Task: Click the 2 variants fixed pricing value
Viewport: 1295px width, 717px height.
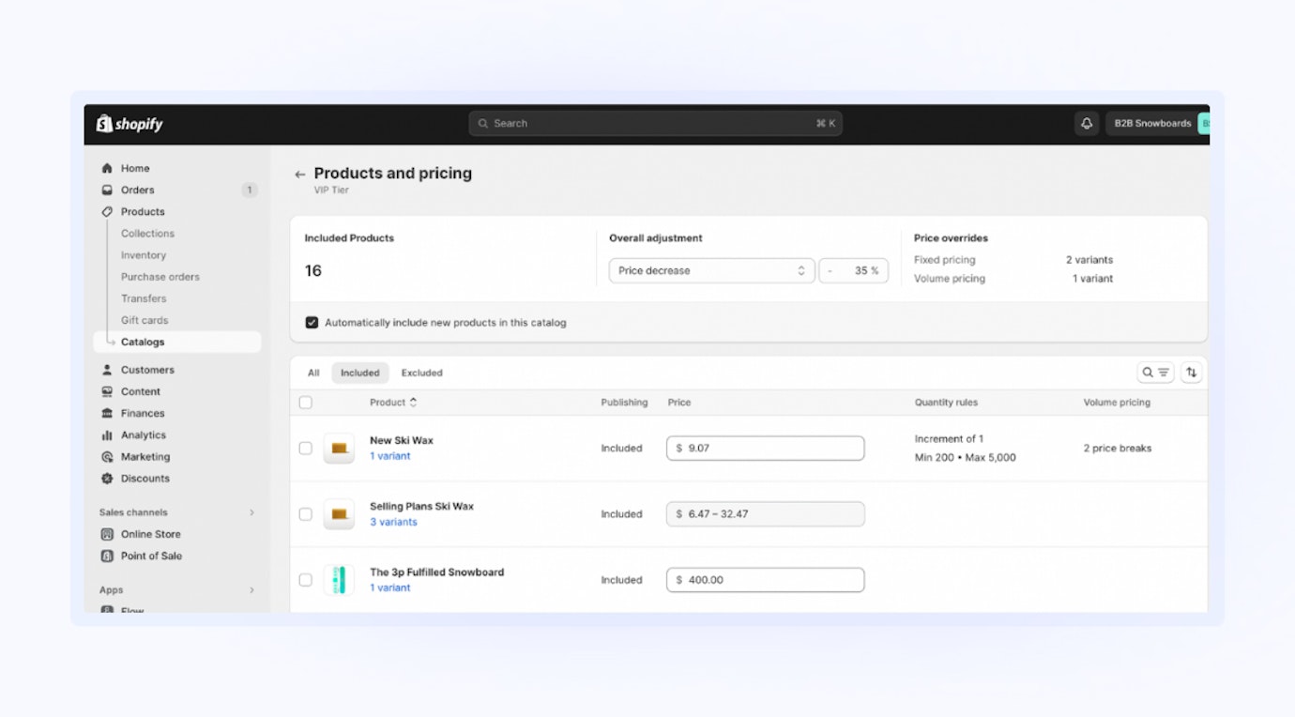Action: click(x=1089, y=260)
